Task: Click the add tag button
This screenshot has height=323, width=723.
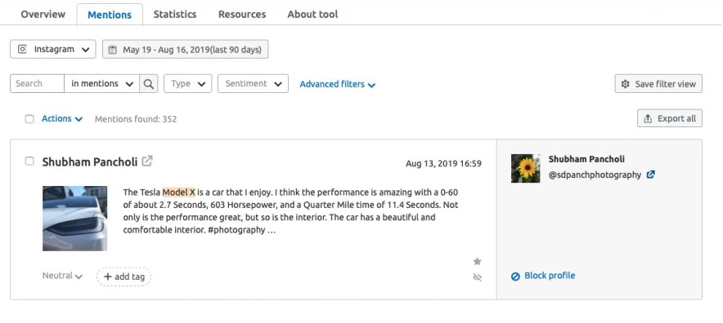Action: click(x=123, y=277)
